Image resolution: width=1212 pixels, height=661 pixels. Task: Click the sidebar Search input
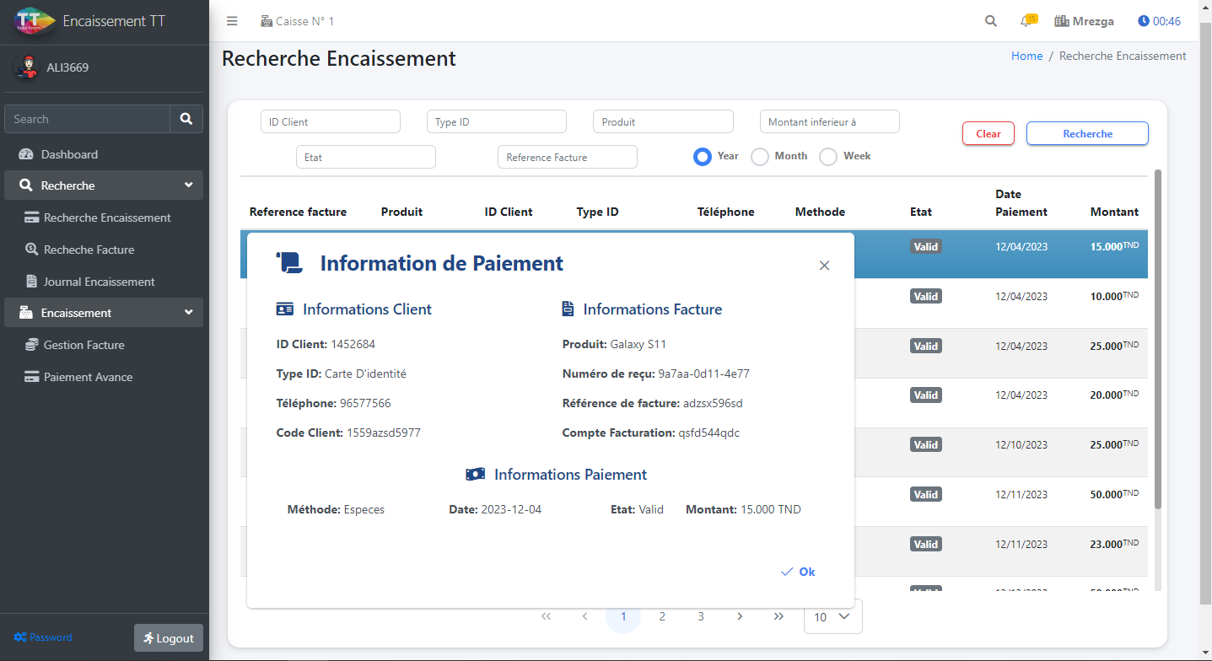88,119
